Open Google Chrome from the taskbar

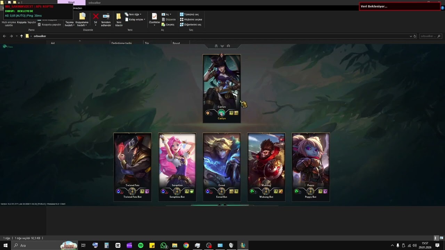click(186, 245)
